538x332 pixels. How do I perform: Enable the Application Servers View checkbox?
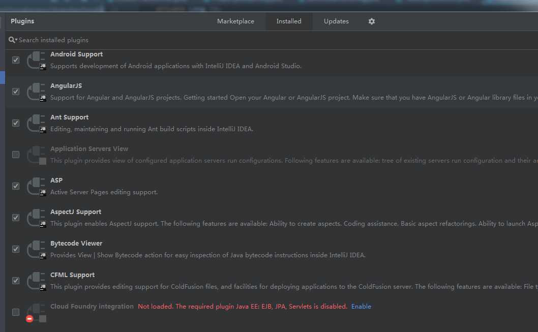pos(16,155)
